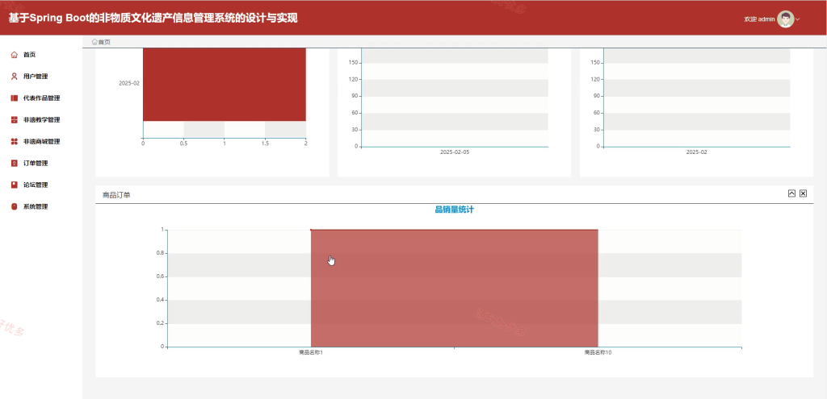Click the 品销量统计 chart title

pyautogui.click(x=454, y=210)
